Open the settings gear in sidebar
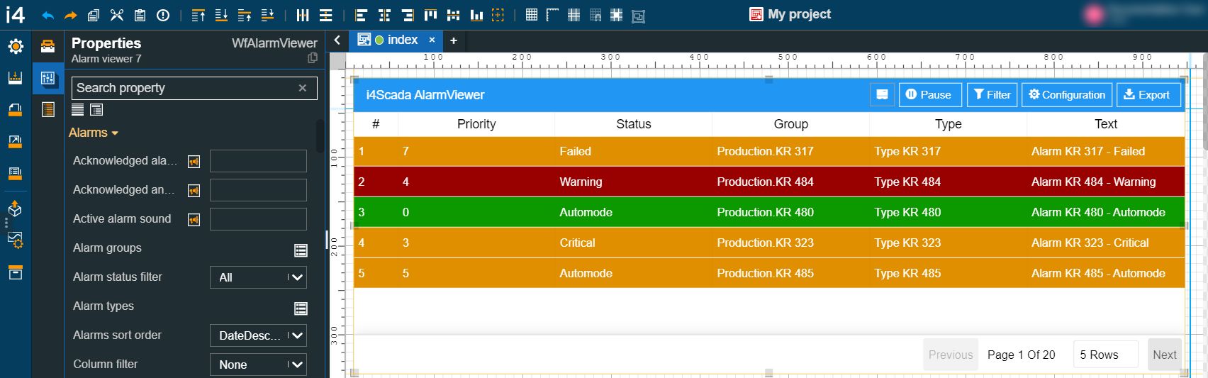 tap(16, 46)
